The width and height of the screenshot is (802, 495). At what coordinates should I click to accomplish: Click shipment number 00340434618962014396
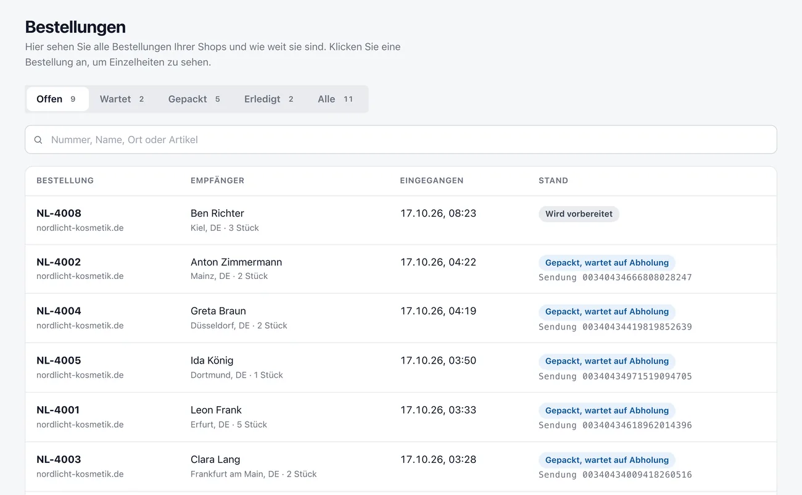(637, 425)
